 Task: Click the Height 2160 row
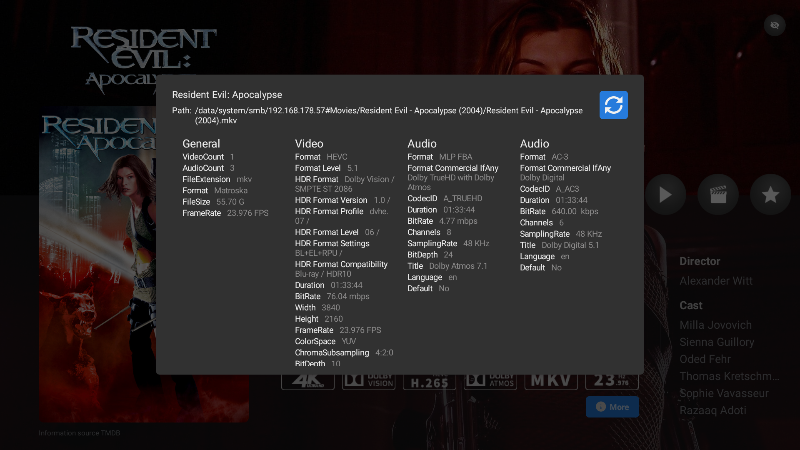319,319
